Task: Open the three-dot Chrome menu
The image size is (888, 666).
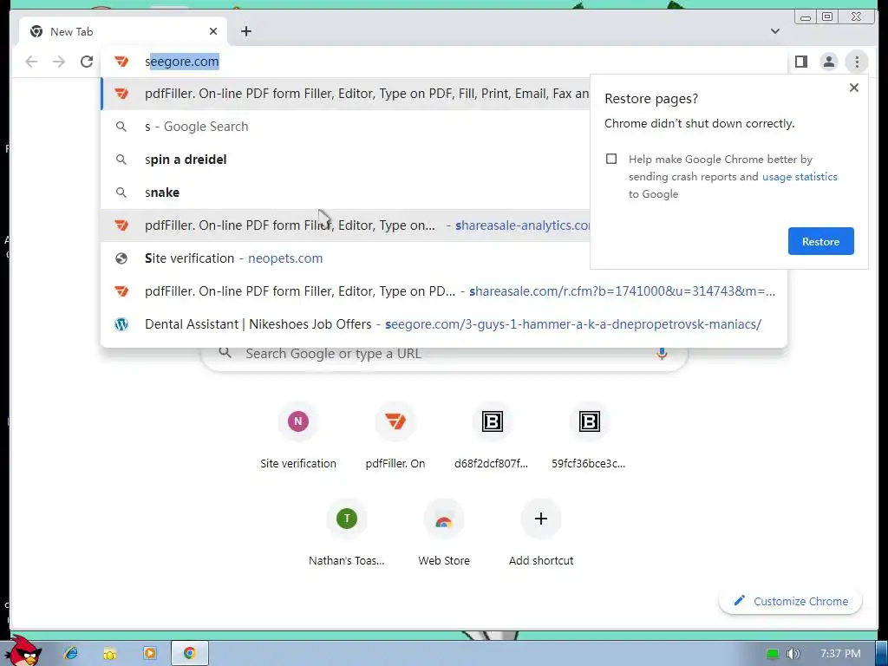Action: 857,62
